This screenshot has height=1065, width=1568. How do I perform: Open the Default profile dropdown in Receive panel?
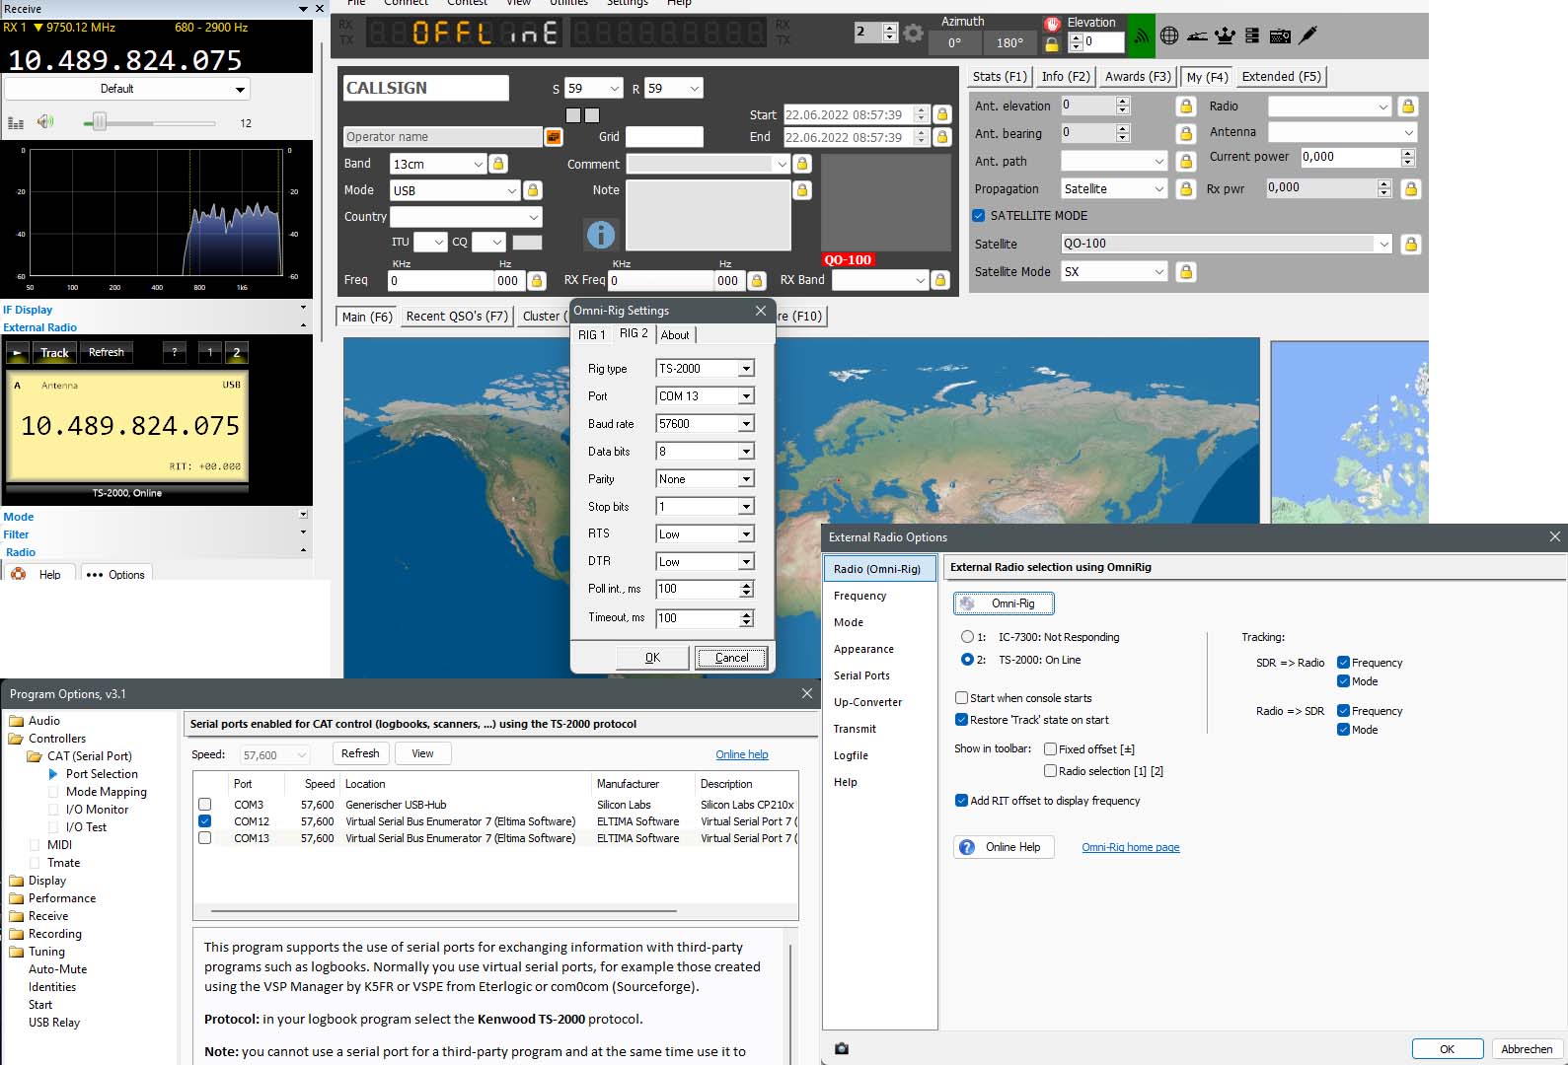(127, 89)
